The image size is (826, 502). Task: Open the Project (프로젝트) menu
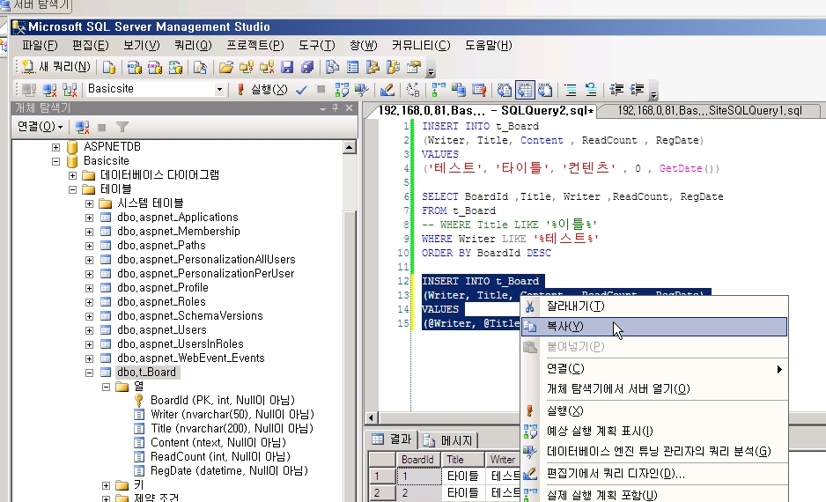255,45
